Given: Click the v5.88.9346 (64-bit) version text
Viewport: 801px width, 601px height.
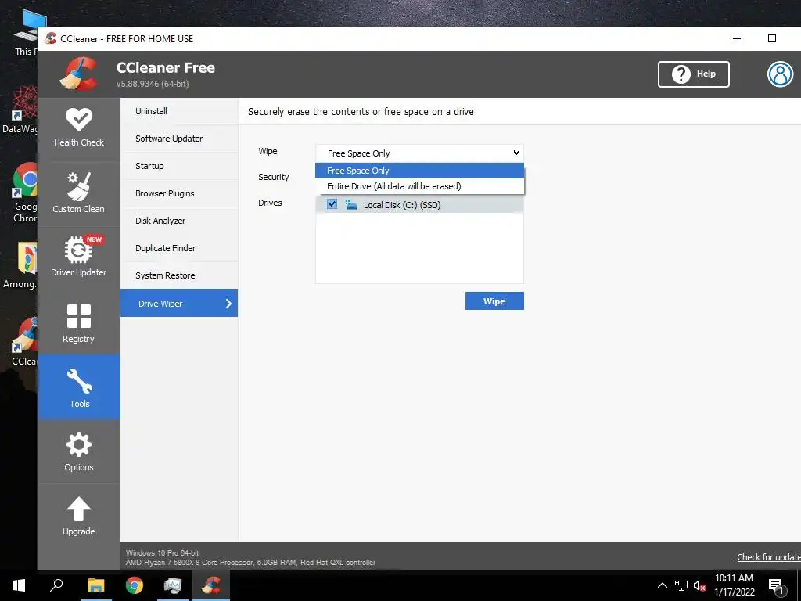Looking at the screenshot, I should point(153,84).
